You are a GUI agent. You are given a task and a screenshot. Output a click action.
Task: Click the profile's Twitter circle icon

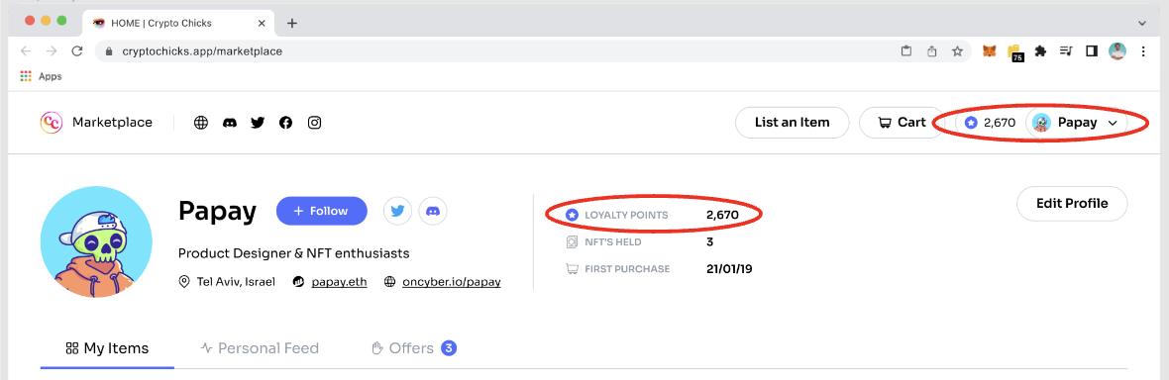[x=397, y=211]
